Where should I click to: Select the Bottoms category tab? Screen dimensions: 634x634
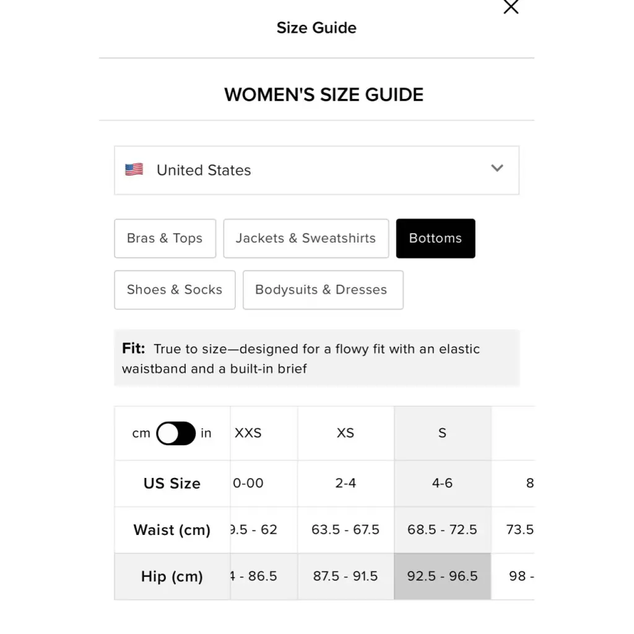[435, 238]
